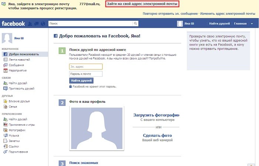Click the Близкие друзья star icon
This screenshot has height=166, width=259.
(x=6, y=101)
